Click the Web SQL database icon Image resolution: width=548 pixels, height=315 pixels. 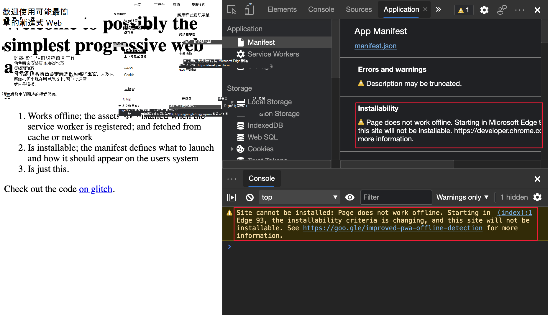[240, 137]
